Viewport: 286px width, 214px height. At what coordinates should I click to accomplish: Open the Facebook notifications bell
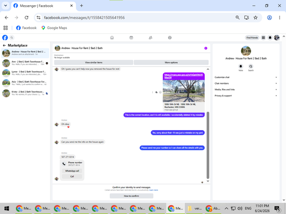pyautogui.click(x=270, y=38)
